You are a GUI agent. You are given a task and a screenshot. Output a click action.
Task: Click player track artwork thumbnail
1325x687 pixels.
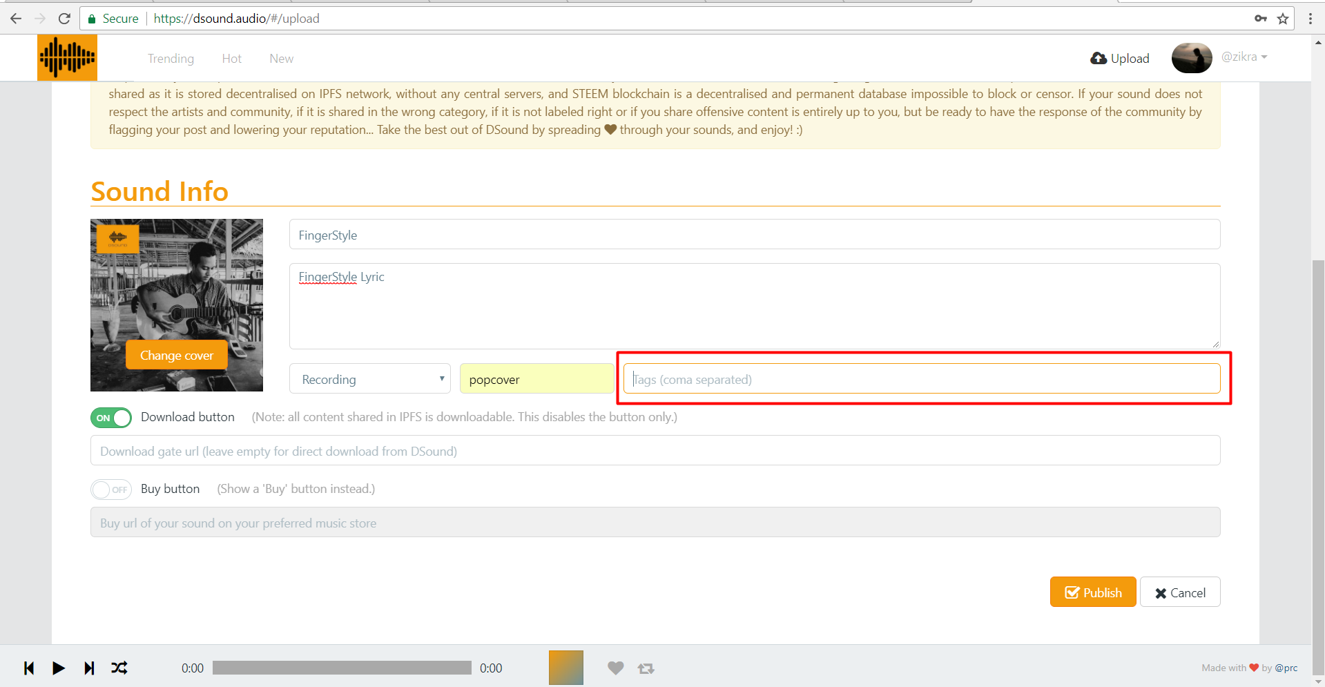566,668
